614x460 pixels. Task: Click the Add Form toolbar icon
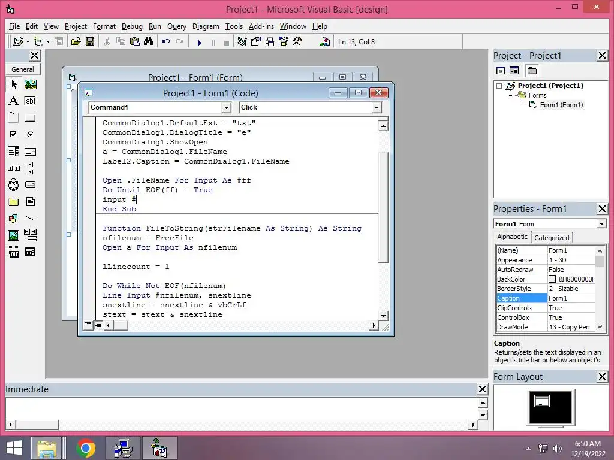38,41
